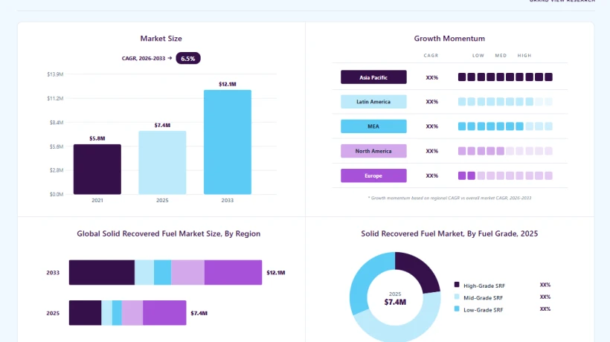Click the $13.9M y-axis label
The width and height of the screenshot is (610, 342).
point(55,74)
